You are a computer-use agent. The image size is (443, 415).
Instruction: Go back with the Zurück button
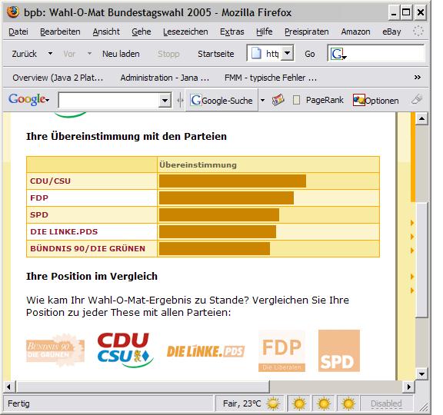click(25, 54)
